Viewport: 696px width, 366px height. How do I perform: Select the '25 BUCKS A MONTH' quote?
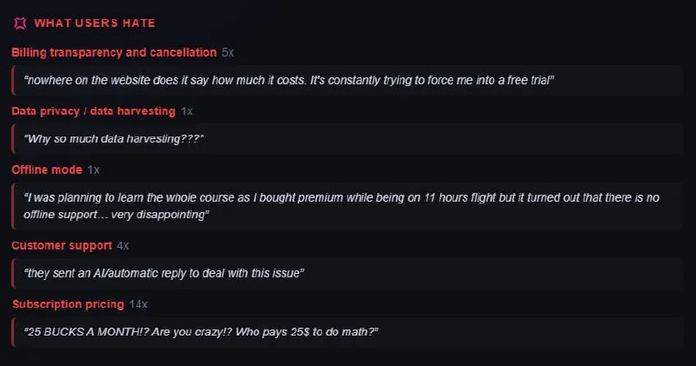pos(201,332)
